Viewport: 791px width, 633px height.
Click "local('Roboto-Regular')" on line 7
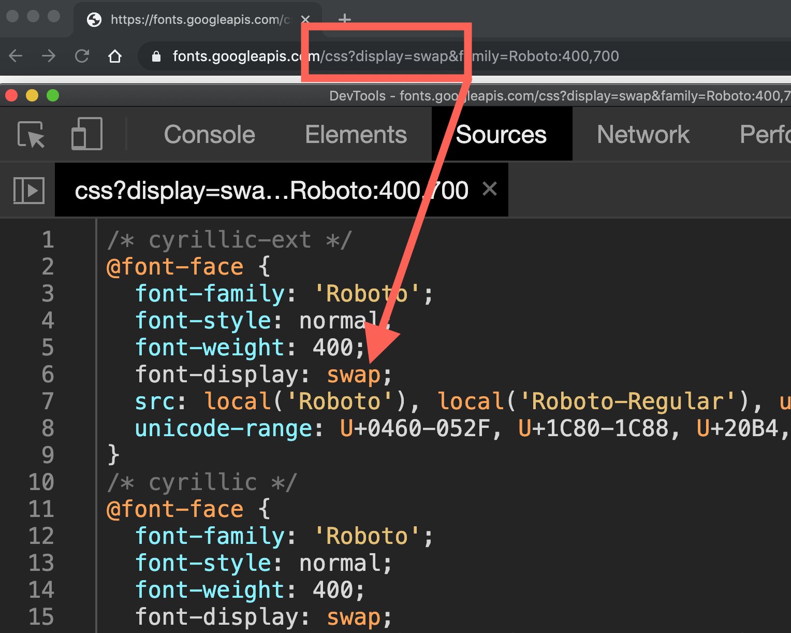(593, 401)
